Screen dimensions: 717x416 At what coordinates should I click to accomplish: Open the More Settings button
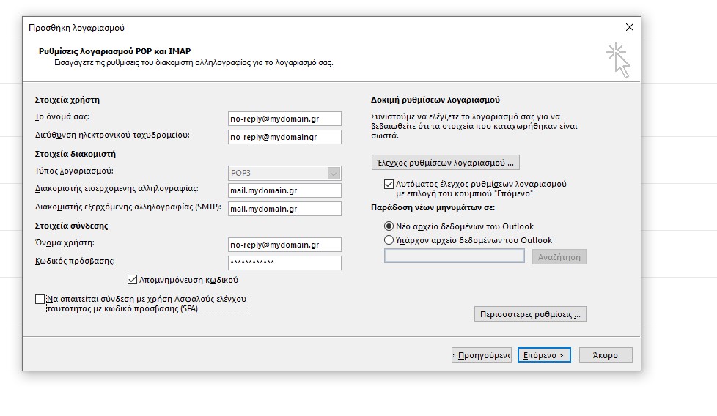(530, 314)
